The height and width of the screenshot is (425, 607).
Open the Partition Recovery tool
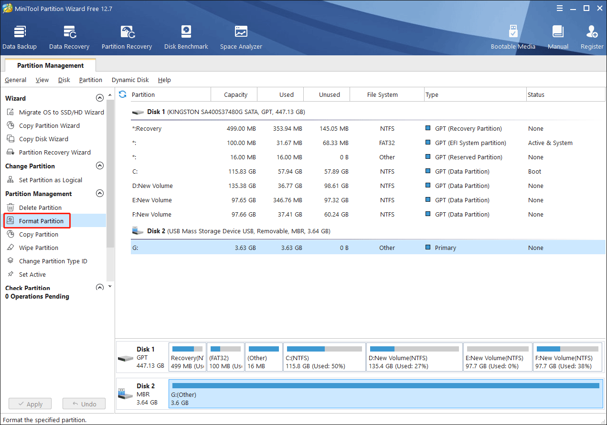[127, 37]
